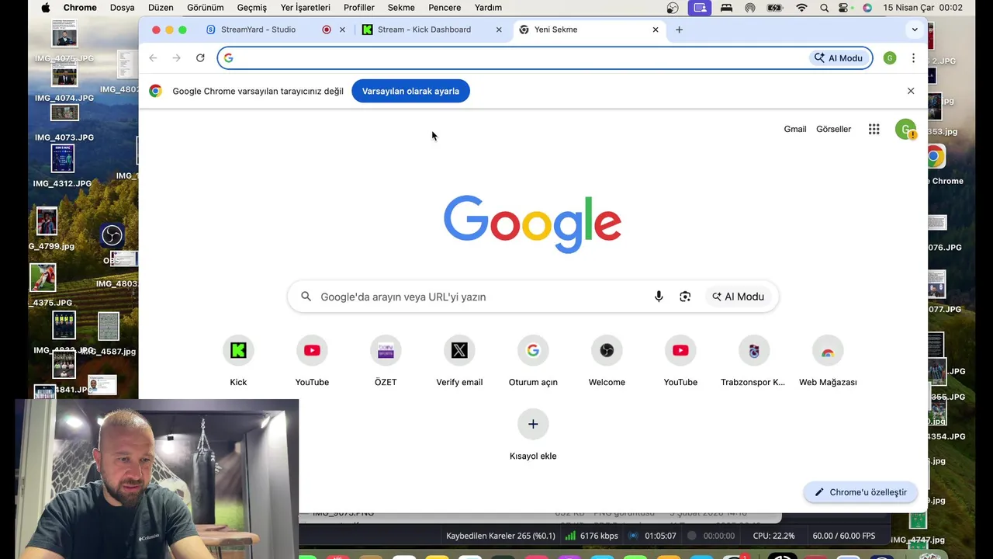This screenshot has width=993, height=559.
Task: Click OBS icon on the desktop
Action: 112,235
